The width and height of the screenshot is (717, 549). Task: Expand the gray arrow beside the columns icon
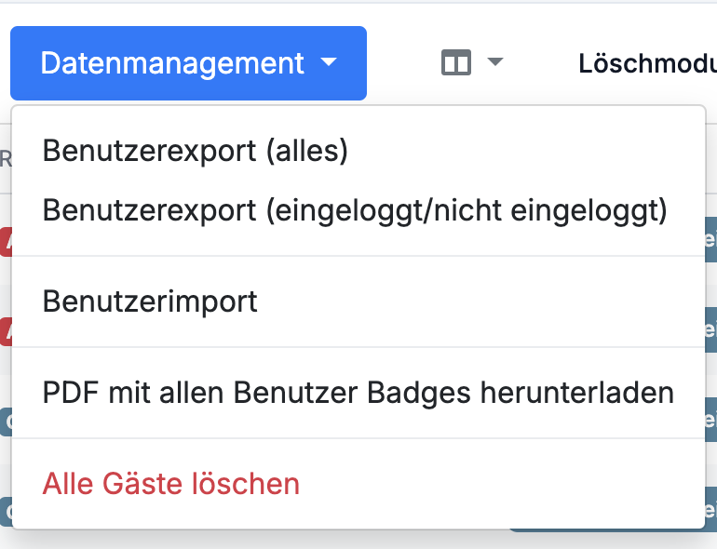pos(495,61)
